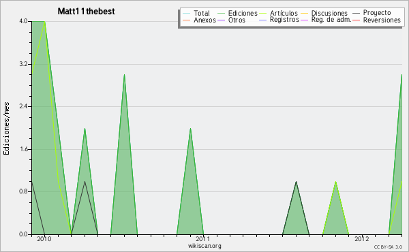Image resolution: width=409 pixels, height=252 pixels.
Task: Select the Anexos legend entry
Action: (x=204, y=20)
